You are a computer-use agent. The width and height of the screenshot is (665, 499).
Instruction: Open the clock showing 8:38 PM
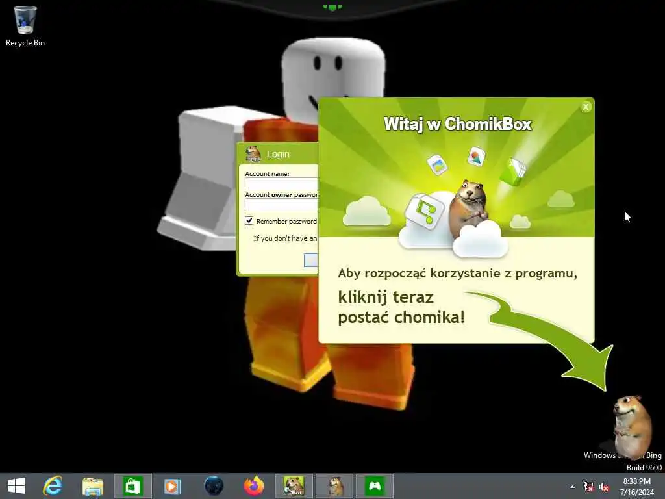(x=636, y=487)
